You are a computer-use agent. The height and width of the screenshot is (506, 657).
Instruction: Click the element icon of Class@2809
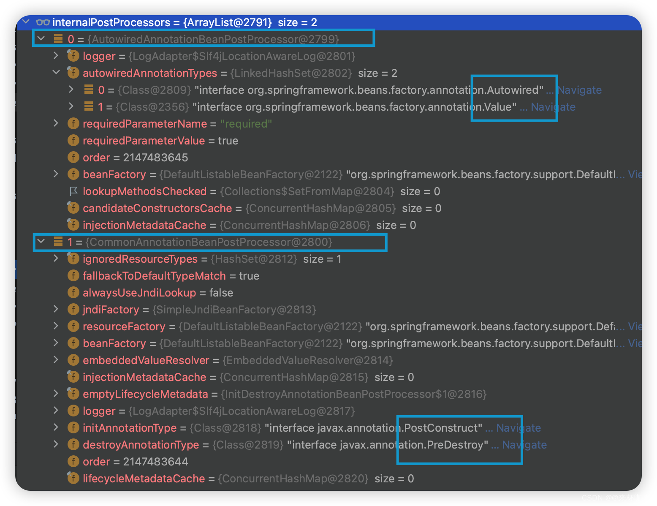click(x=89, y=89)
